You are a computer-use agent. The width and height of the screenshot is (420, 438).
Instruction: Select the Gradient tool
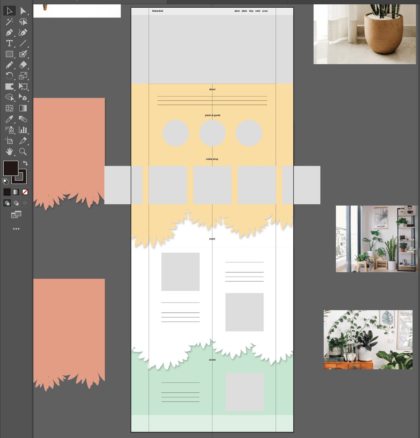click(23, 108)
